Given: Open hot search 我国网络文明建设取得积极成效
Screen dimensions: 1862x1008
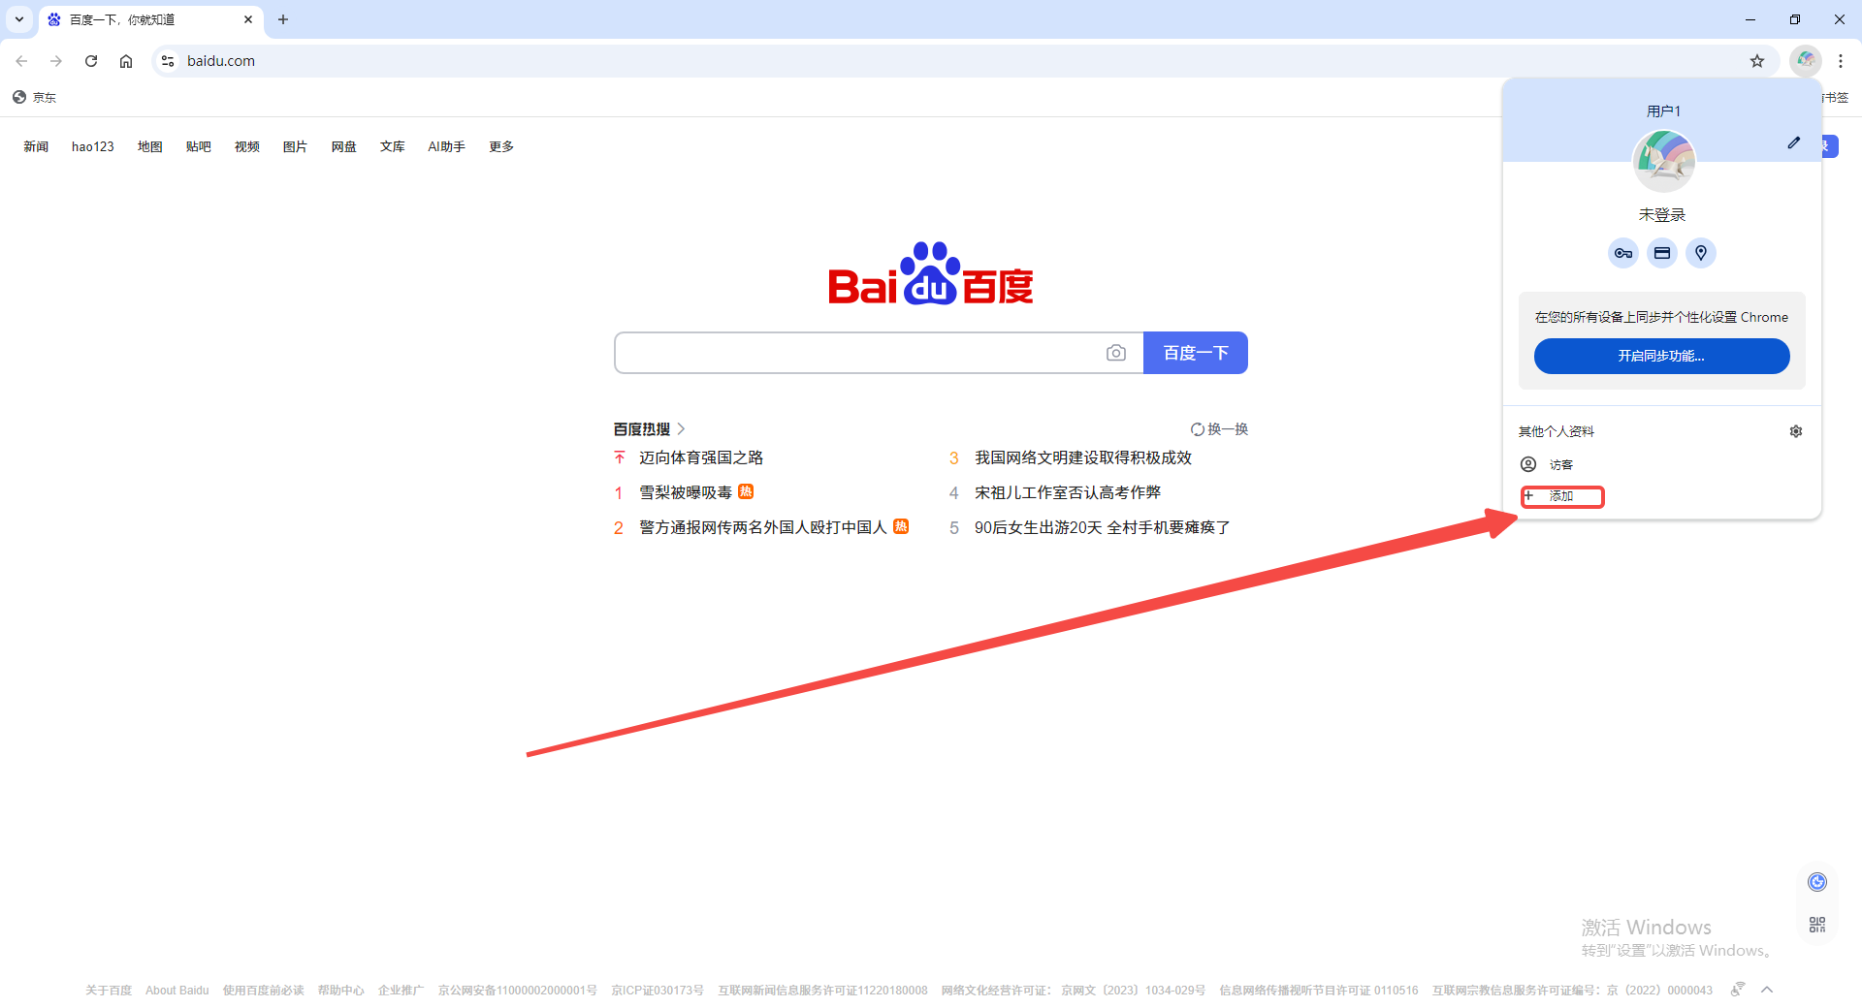Looking at the screenshot, I should click(x=1083, y=457).
